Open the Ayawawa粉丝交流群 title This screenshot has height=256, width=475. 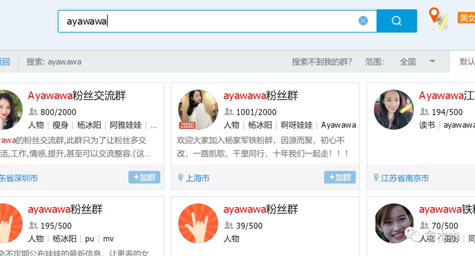77,96
